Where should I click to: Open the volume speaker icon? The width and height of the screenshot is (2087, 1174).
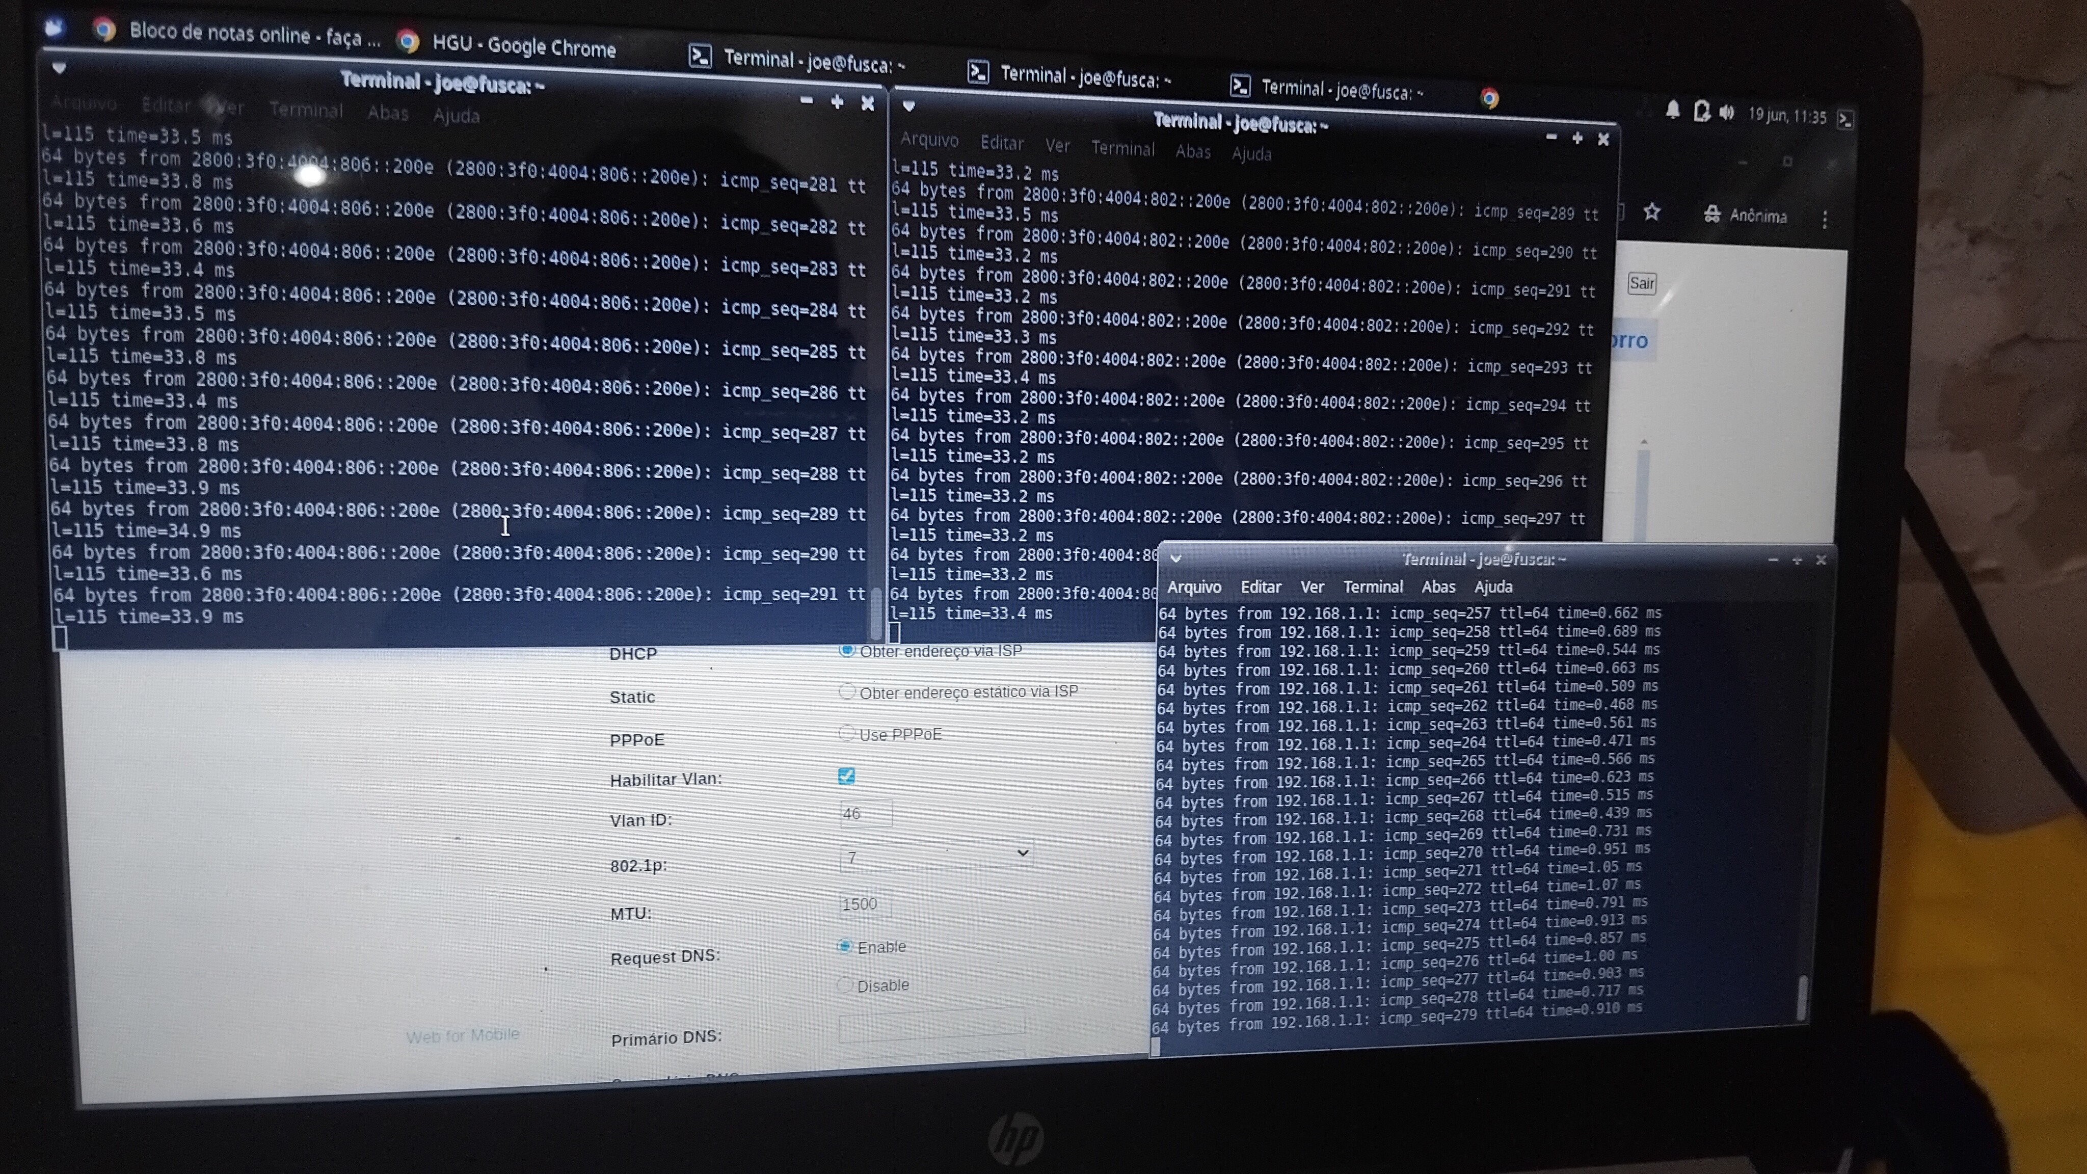tap(1727, 113)
